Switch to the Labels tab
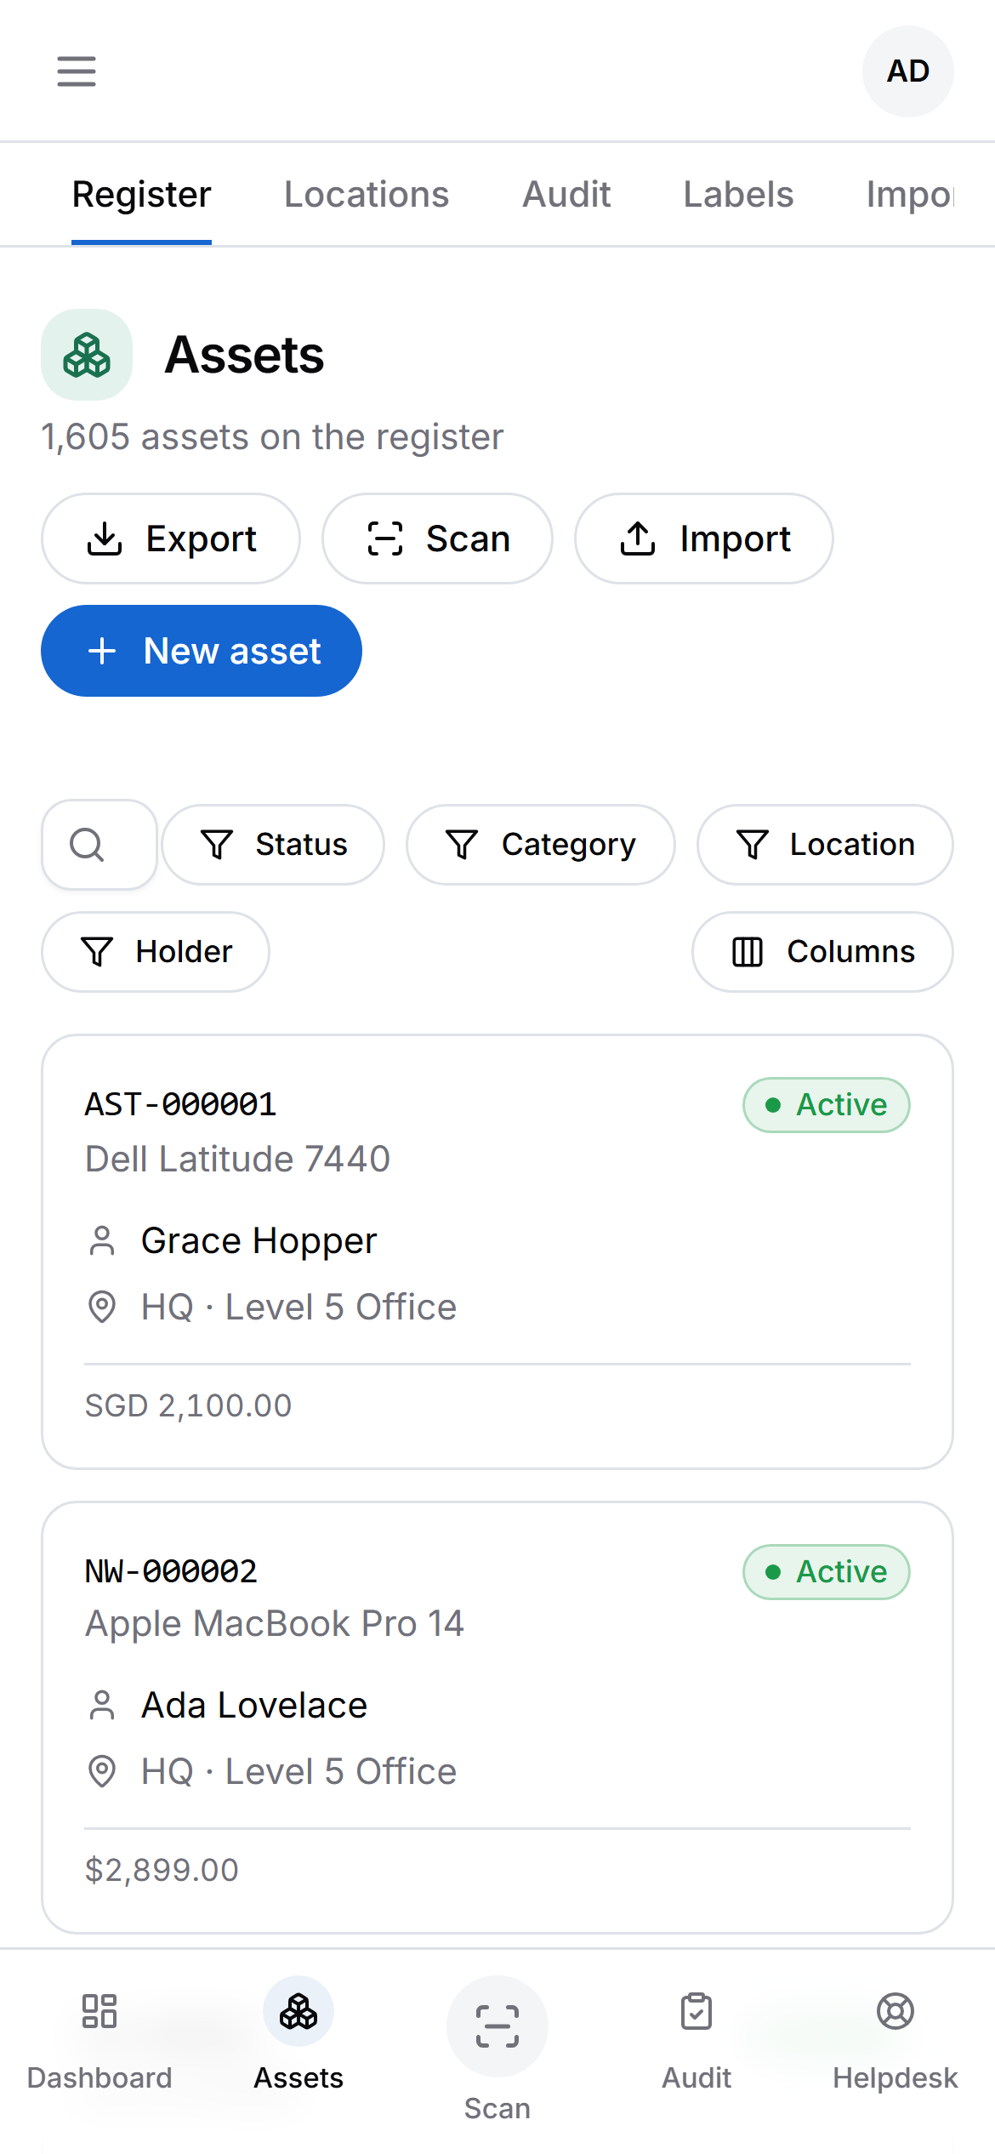Image resolution: width=995 pixels, height=2154 pixels. [x=738, y=195]
